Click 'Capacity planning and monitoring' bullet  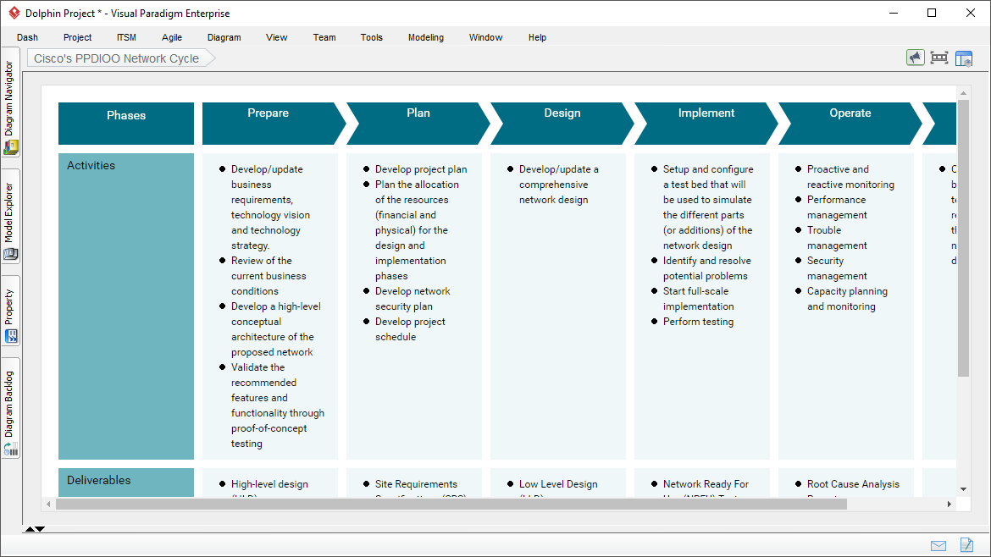coord(847,299)
